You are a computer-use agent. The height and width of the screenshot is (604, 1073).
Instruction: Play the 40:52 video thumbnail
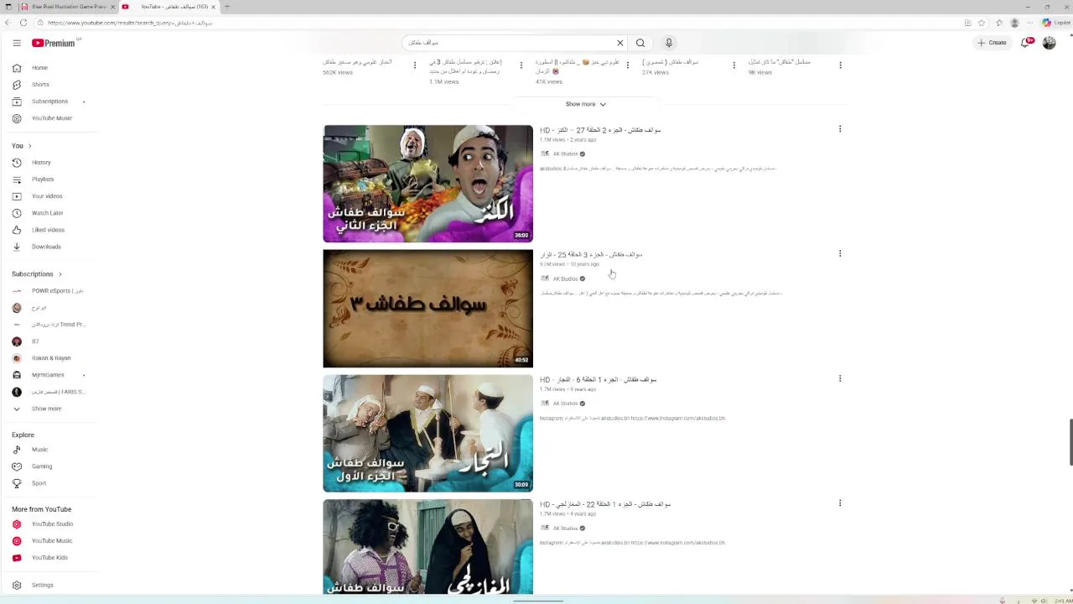428,309
